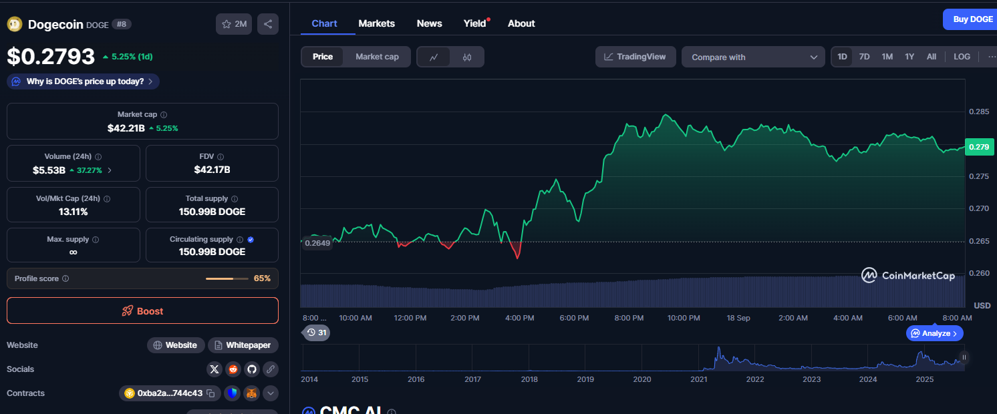Screen dimensions: 997x414
Task: Switch chart to line view
Action: [x=434, y=57]
